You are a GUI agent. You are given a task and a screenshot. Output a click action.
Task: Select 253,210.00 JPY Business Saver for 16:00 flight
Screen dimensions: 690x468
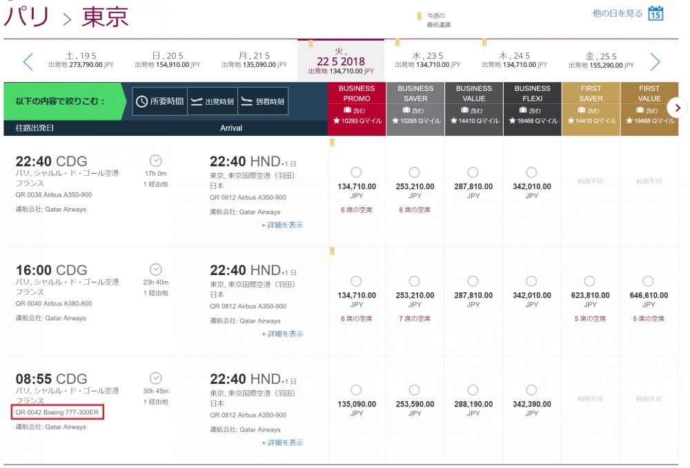tap(415, 281)
